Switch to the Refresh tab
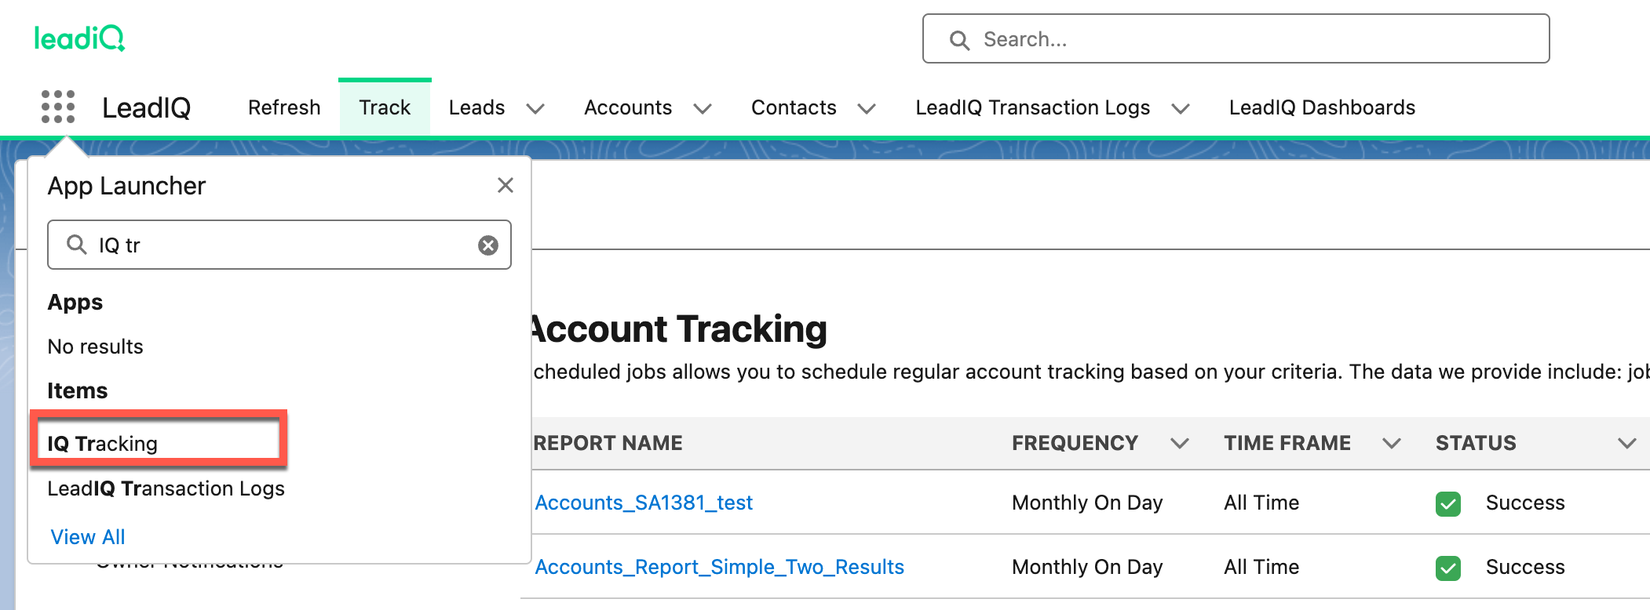This screenshot has height=610, width=1650. 284,107
